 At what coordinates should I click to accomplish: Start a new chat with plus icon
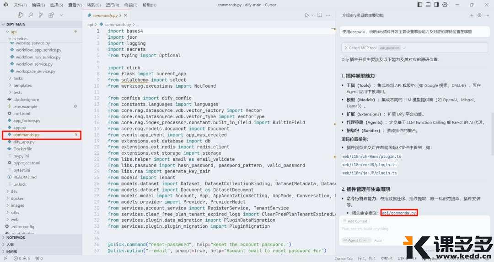472,15
